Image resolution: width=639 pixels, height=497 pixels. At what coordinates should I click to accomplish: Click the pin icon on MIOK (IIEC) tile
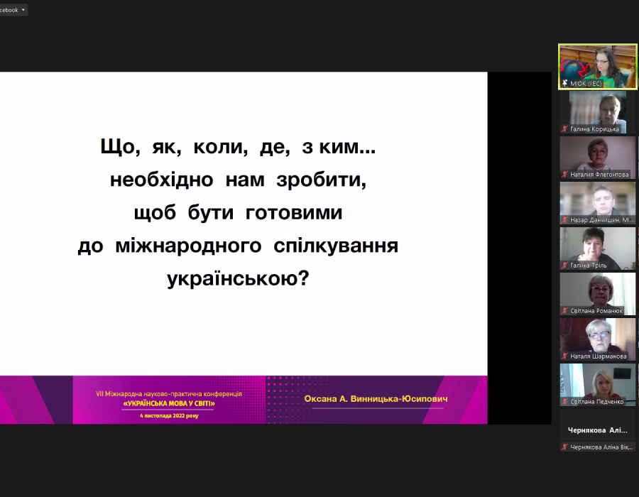pos(565,84)
